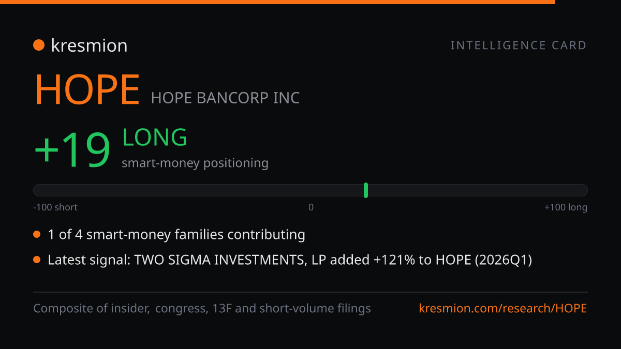Click the orange accent bar at the top
This screenshot has width=621, height=349.
[277, 2]
